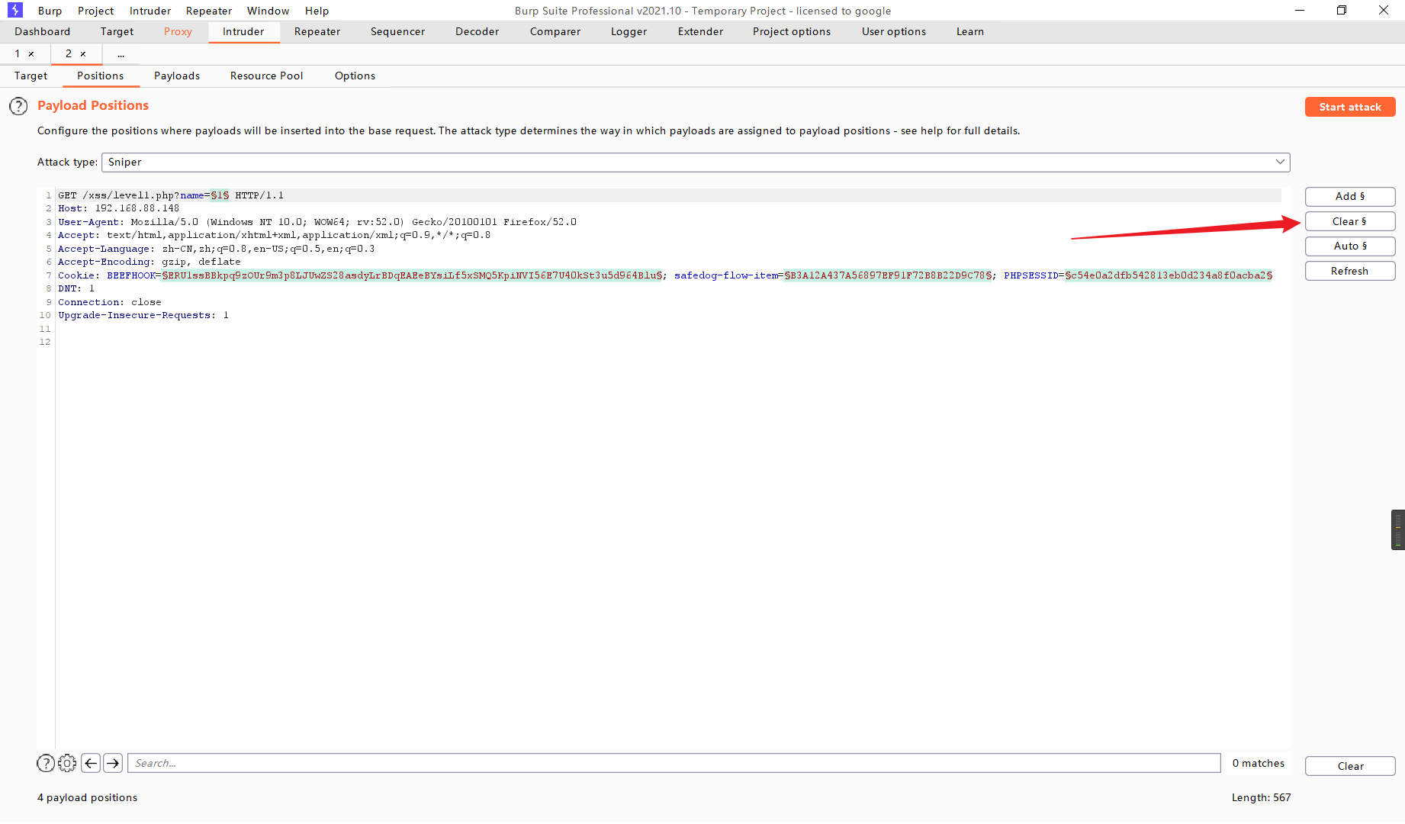Go to previous search match with left arrow
Image resolution: width=1405 pixels, height=824 pixels.
[90, 763]
